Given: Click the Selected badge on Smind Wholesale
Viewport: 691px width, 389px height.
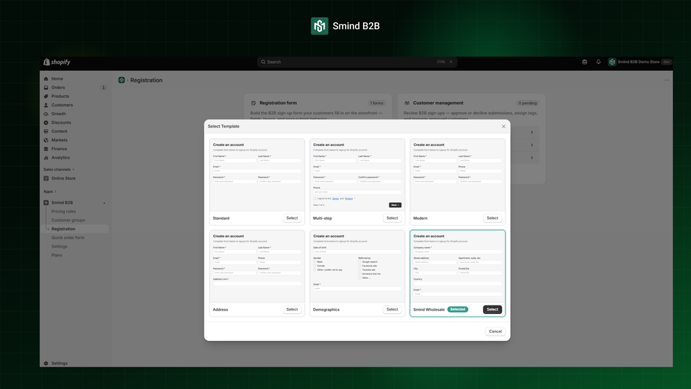Looking at the screenshot, I should coord(458,309).
